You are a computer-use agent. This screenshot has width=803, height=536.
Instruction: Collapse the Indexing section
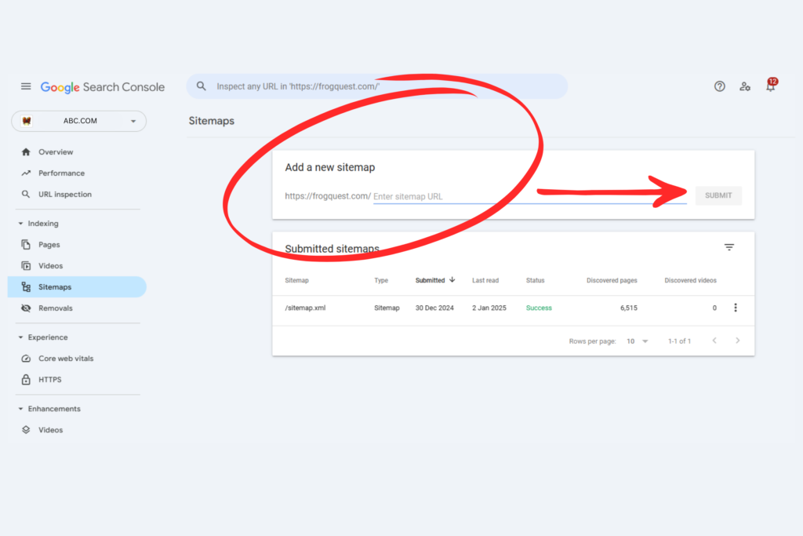pyautogui.click(x=39, y=224)
